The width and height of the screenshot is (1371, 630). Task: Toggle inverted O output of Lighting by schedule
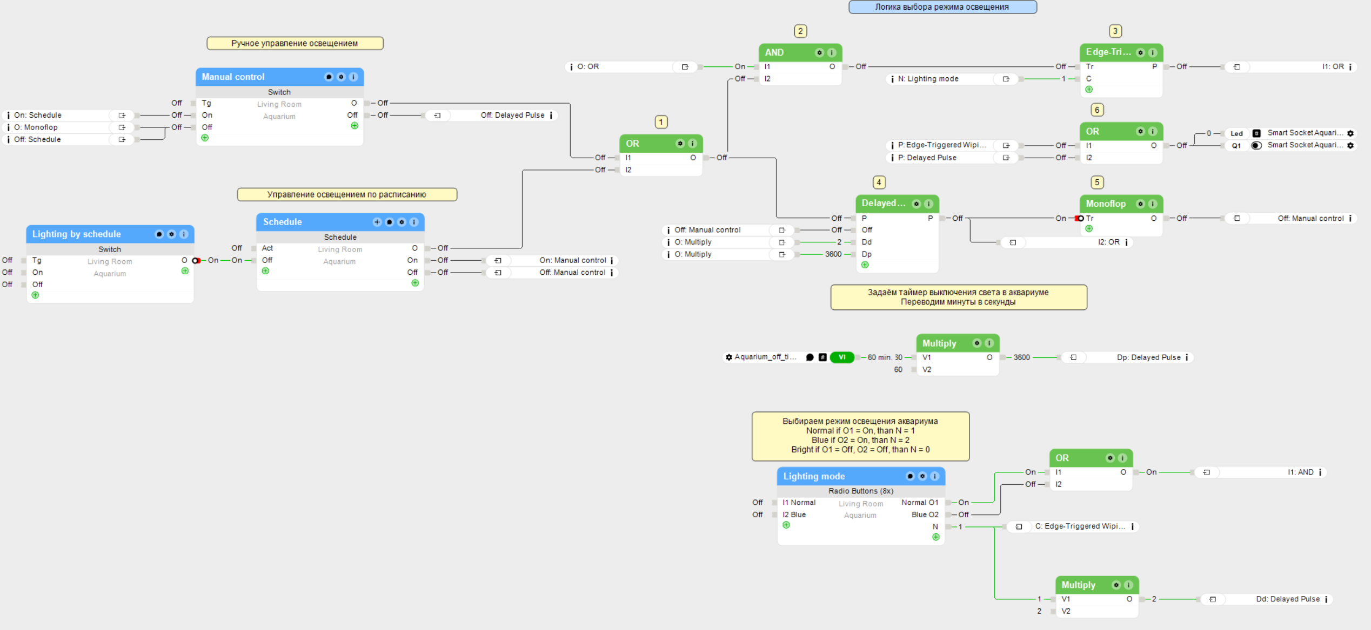(x=196, y=260)
